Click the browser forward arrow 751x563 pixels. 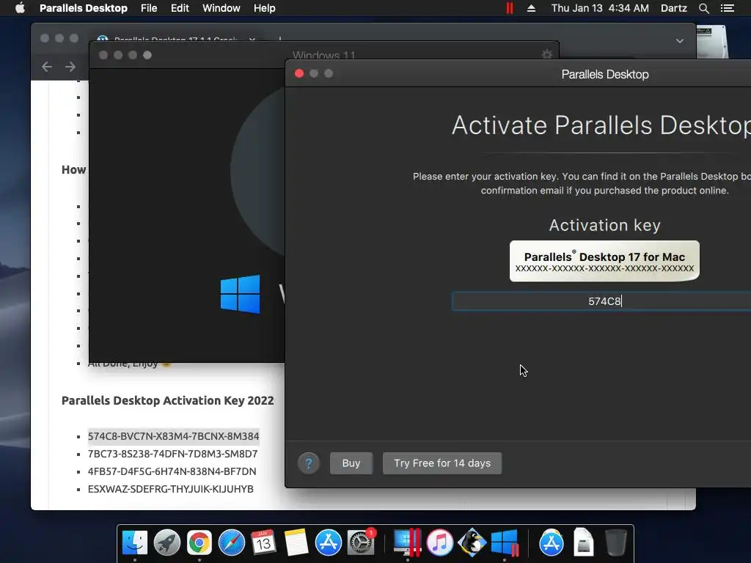point(70,67)
